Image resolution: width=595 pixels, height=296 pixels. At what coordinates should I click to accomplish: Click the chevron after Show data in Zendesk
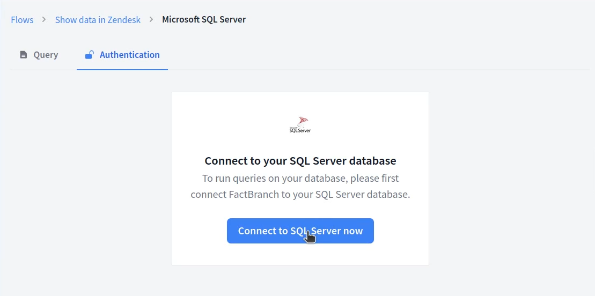pos(151,19)
